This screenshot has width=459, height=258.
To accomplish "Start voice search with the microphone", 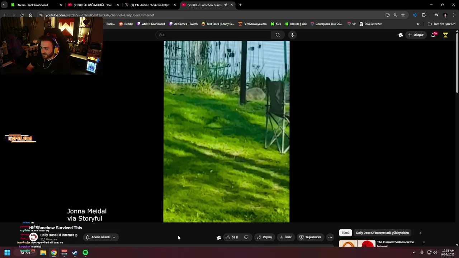I will (292, 35).
